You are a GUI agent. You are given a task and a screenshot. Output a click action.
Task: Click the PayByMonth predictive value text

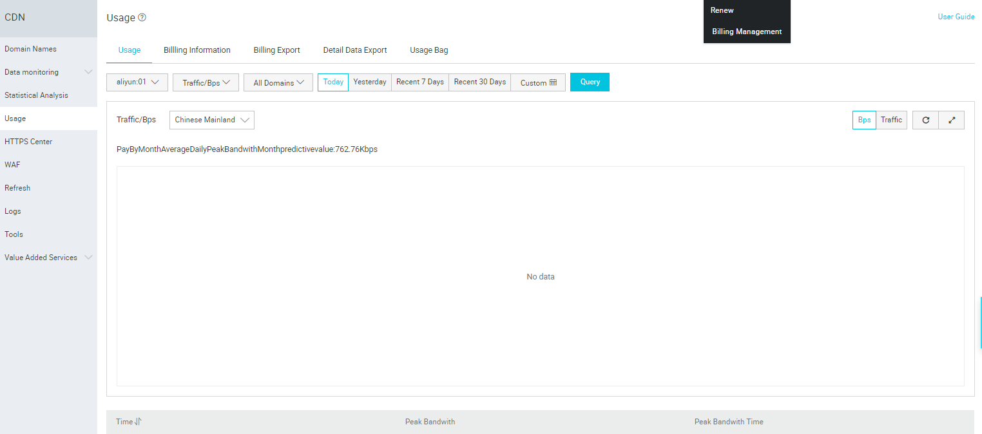click(x=247, y=149)
